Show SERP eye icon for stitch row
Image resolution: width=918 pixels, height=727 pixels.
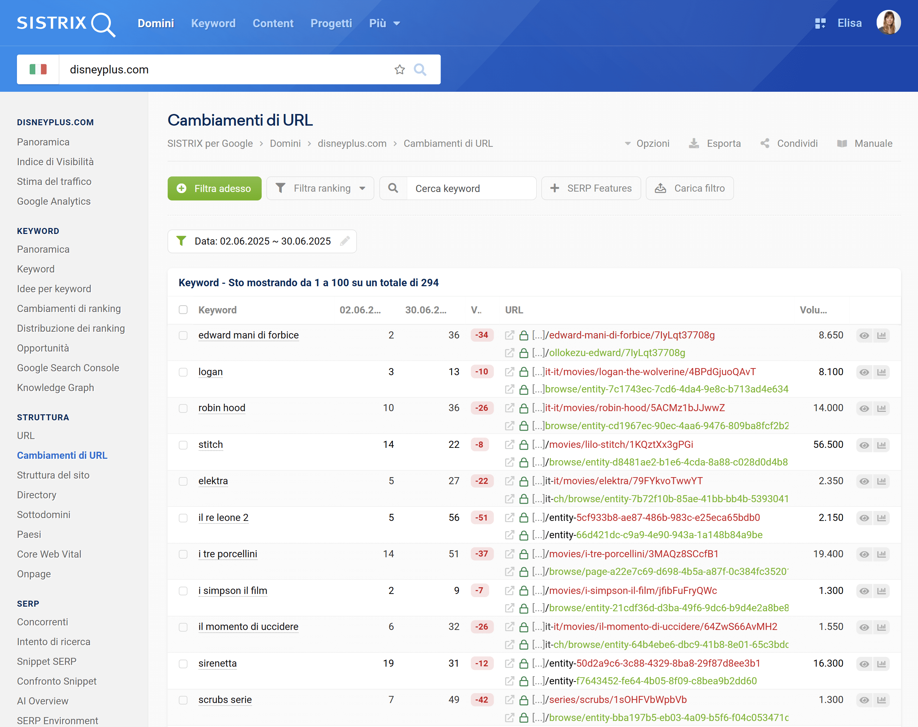pos(864,445)
